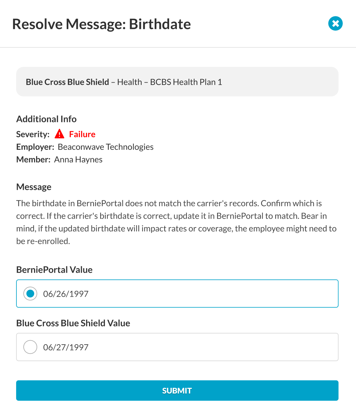Image resolution: width=356 pixels, height=417 pixels.
Task: Choose the Blue Cross Blue Shield radio button
Action: click(30, 347)
